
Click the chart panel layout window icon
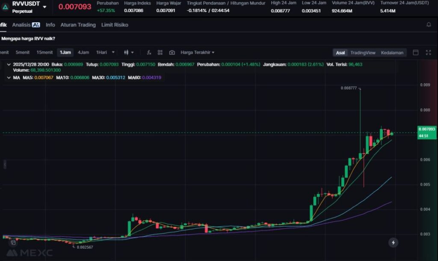point(415,52)
